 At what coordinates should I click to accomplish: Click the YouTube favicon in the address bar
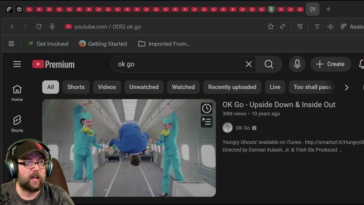pos(68,26)
